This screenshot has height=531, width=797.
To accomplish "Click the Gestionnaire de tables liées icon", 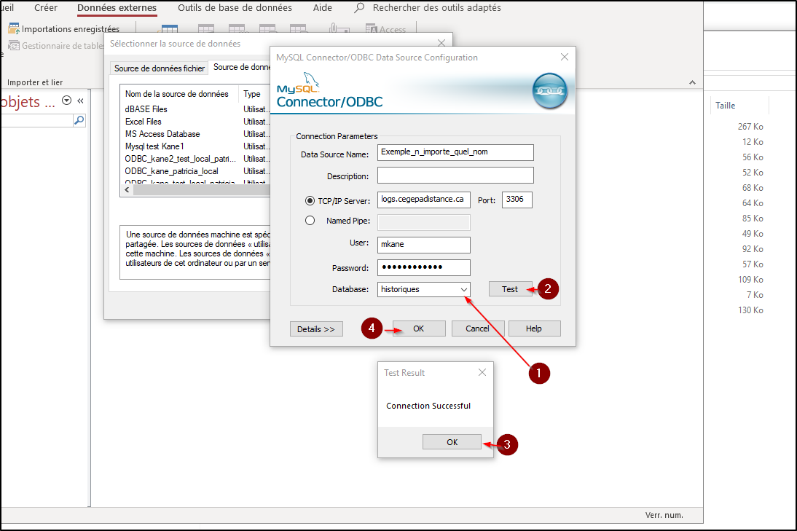I will [x=14, y=46].
